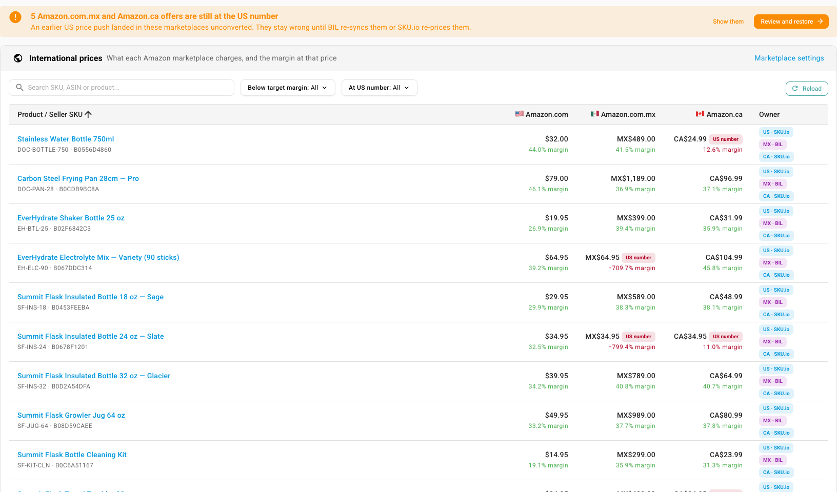This screenshot has height=492, width=837.
Task: Open Carbon Steel Frying Pan 28cm — Pro
Action: click(x=78, y=178)
